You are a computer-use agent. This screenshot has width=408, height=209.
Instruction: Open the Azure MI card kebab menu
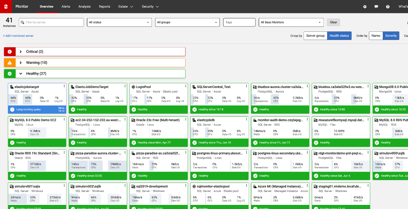307,186
